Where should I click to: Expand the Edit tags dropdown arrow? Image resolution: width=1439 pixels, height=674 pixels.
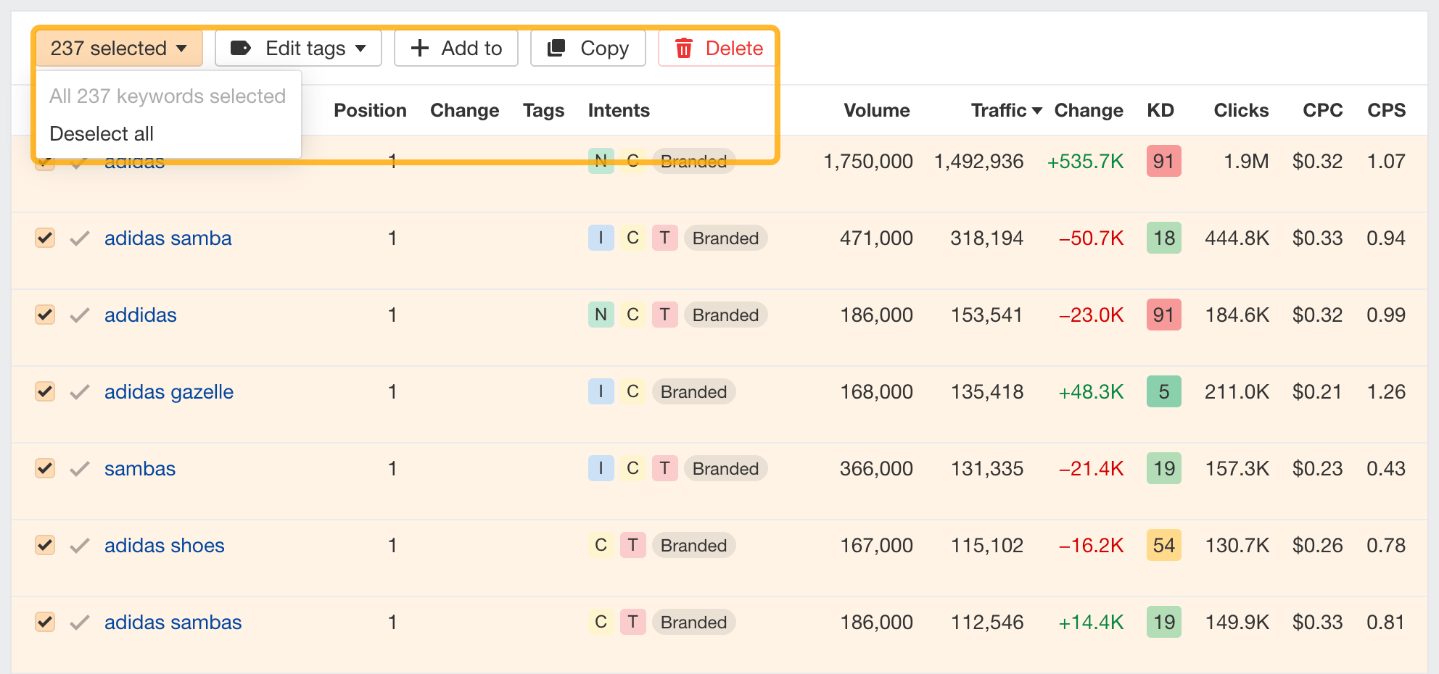point(360,49)
